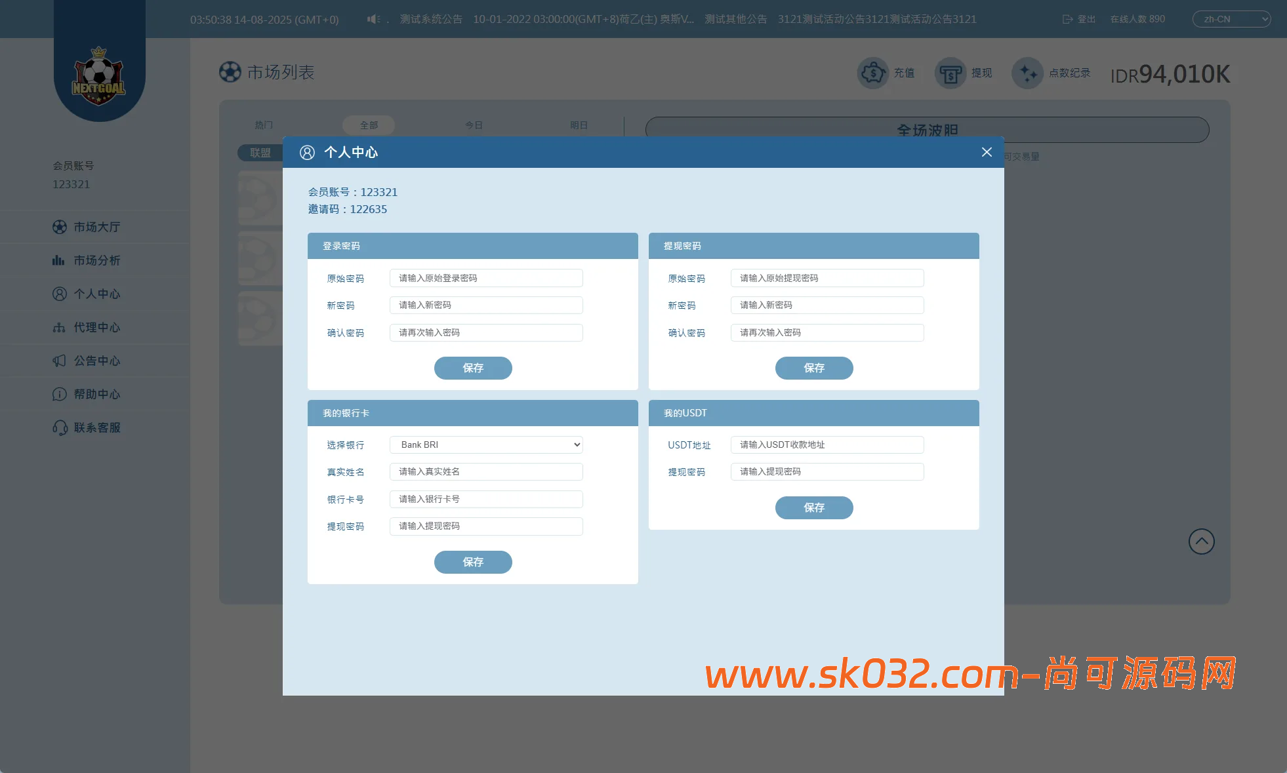
Task: Click the bank card number (银行卡号) field
Action: 485,499
